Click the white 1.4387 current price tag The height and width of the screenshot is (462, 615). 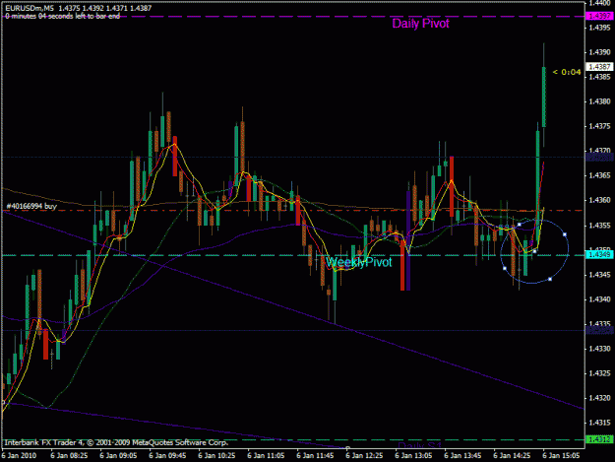pyautogui.click(x=599, y=67)
